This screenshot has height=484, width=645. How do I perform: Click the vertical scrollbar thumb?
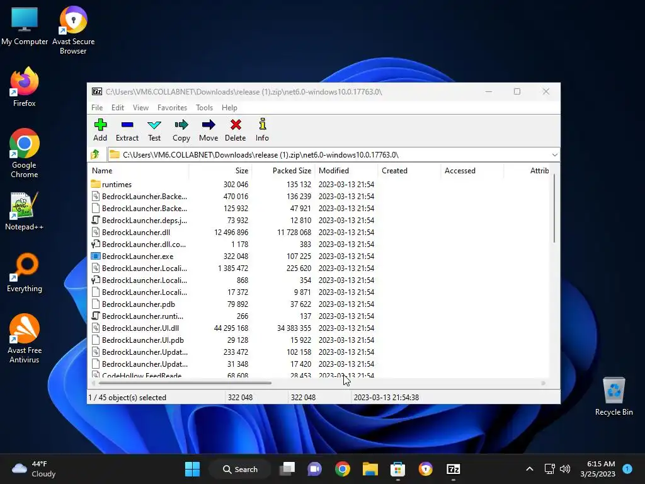pyautogui.click(x=554, y=208)
